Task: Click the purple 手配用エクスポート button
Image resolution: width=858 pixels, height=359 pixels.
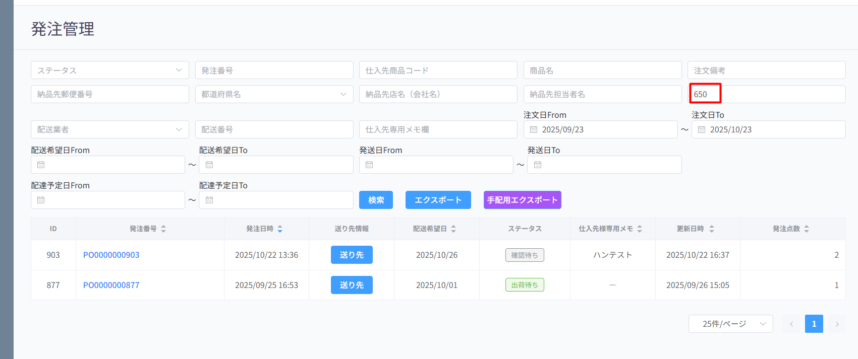Action: pos(522,200)
